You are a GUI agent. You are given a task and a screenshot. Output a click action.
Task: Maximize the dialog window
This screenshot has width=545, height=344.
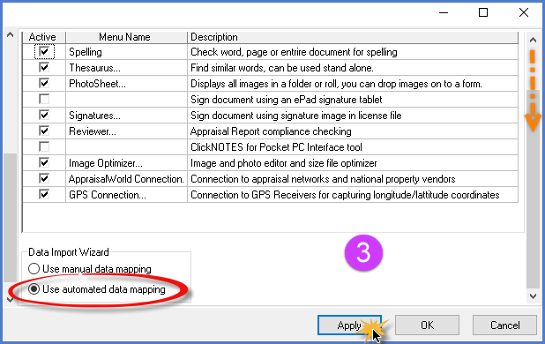(483, 13)
